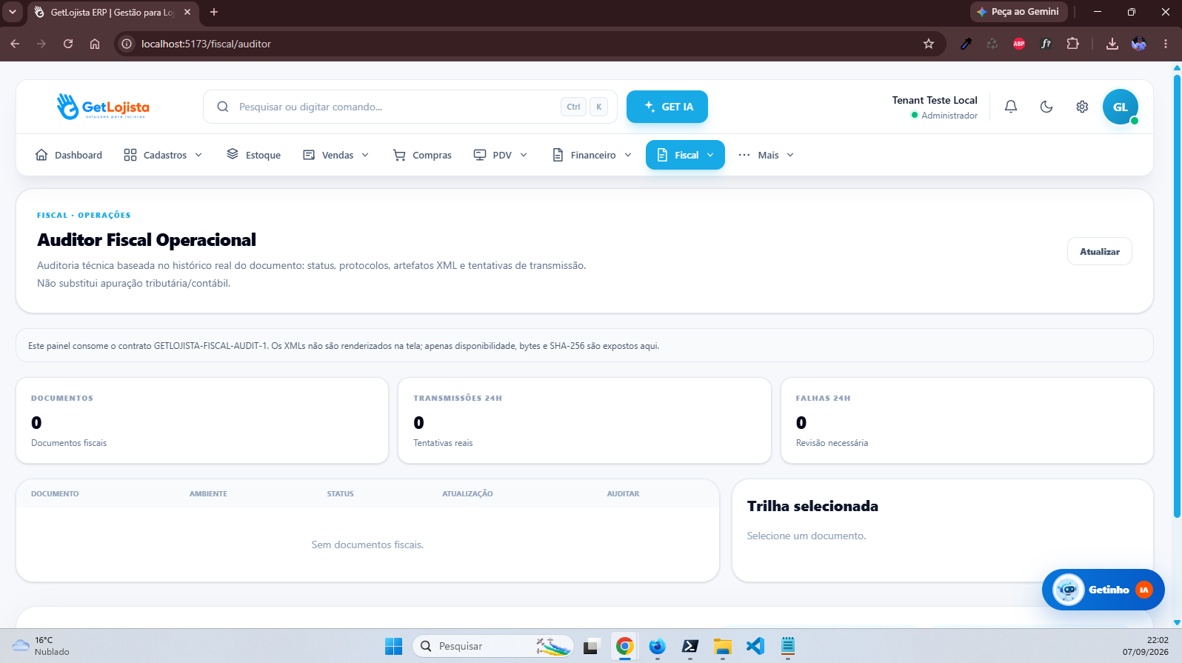The height and width of the screenshot is (663, 1182).
Task: Open Windows Start menu
Action: [x=393, y=646]
